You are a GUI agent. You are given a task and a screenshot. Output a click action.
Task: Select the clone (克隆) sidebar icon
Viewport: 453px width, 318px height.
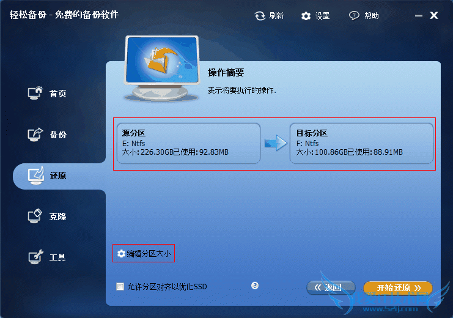35,216
